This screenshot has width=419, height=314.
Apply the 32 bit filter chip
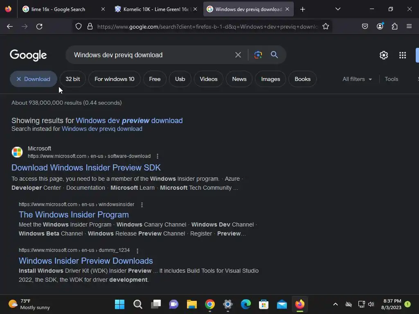(73, 79)
